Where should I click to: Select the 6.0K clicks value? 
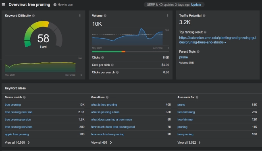(166, 58)
